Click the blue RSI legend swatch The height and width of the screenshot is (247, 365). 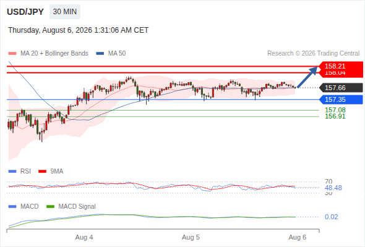tap(12, 172)
